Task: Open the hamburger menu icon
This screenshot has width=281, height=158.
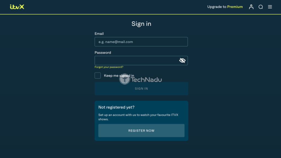Action: (x=270, y=7)
